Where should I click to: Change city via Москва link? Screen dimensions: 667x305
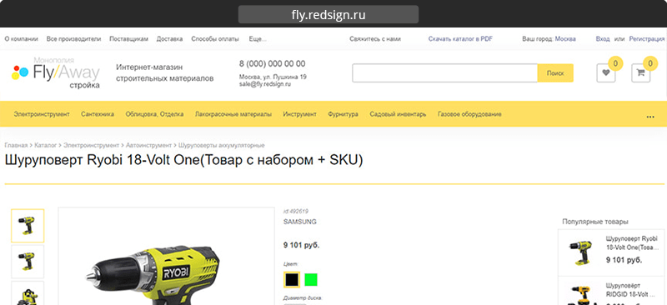tap(565, 38)
